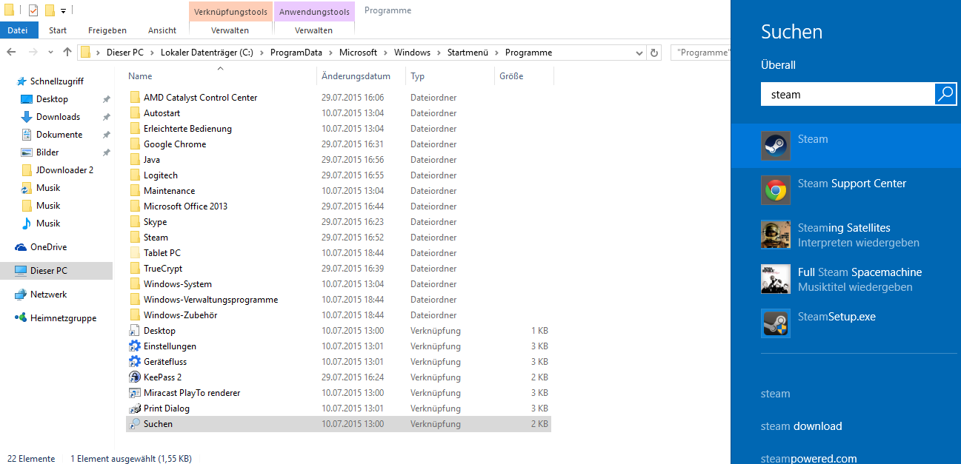Open Verwalten tab under Verknüpfungstools
The image size is (961, 464).
click(230, 30)
